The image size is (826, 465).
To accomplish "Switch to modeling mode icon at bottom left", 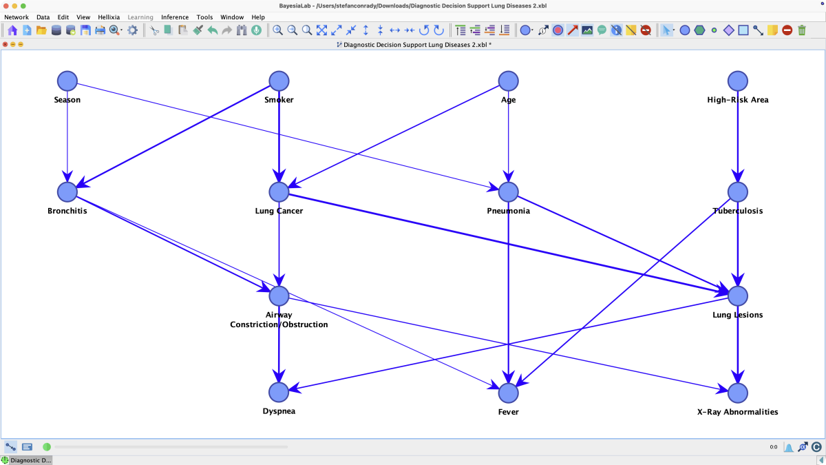I will coord(11,447).
